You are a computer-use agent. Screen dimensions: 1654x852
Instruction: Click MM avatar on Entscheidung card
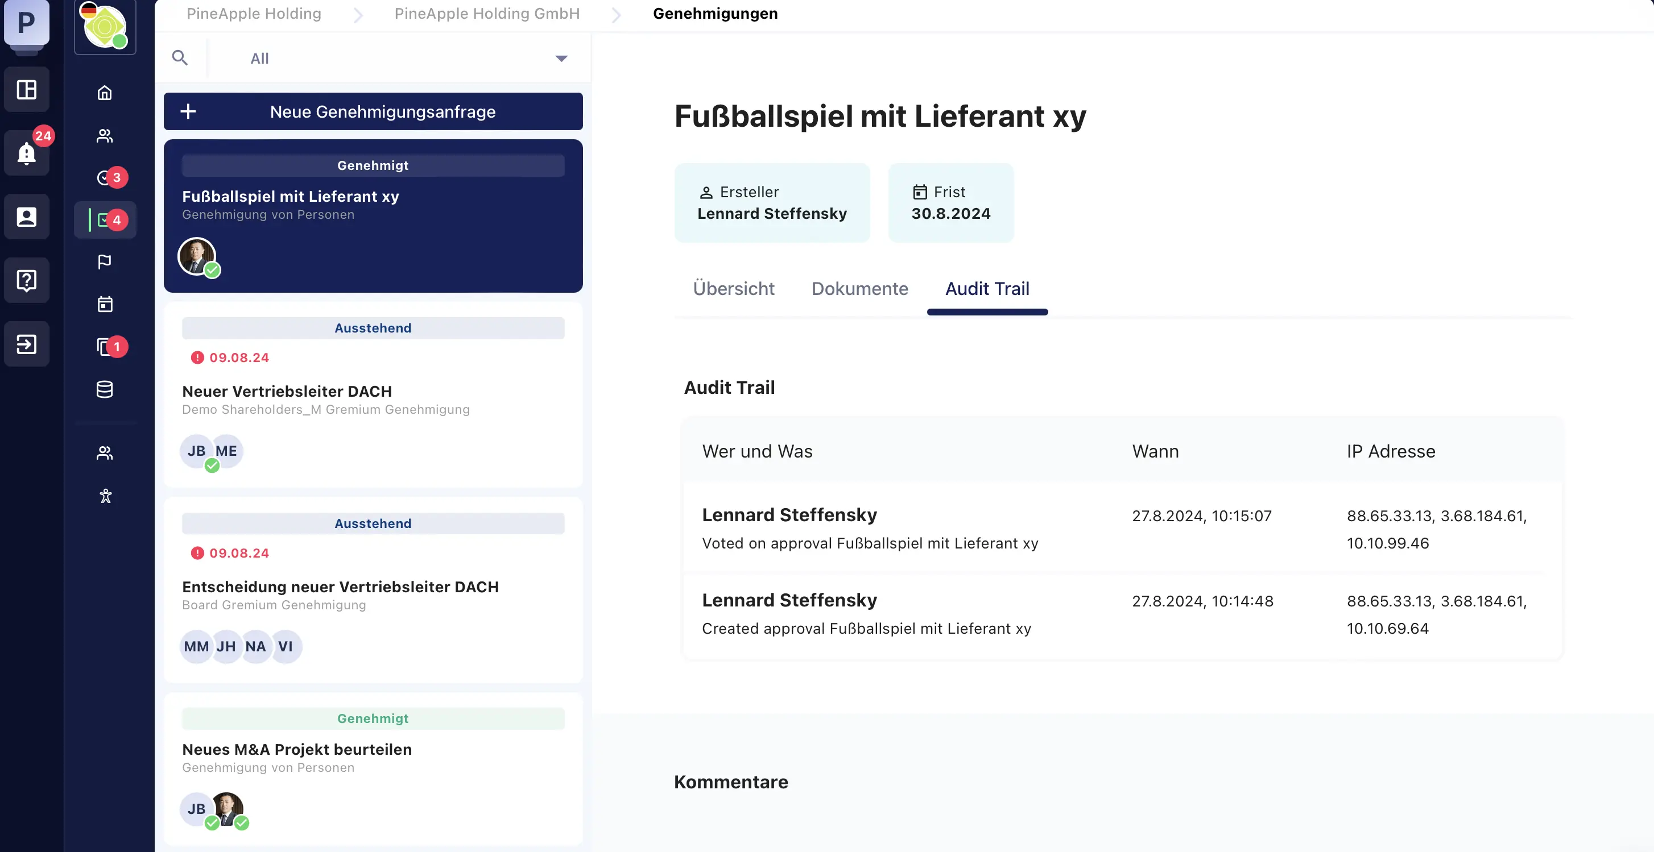[x=196, y=647]
